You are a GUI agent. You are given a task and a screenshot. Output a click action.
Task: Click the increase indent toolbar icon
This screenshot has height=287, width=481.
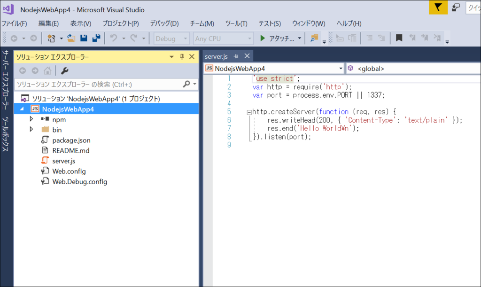(352, 38)
